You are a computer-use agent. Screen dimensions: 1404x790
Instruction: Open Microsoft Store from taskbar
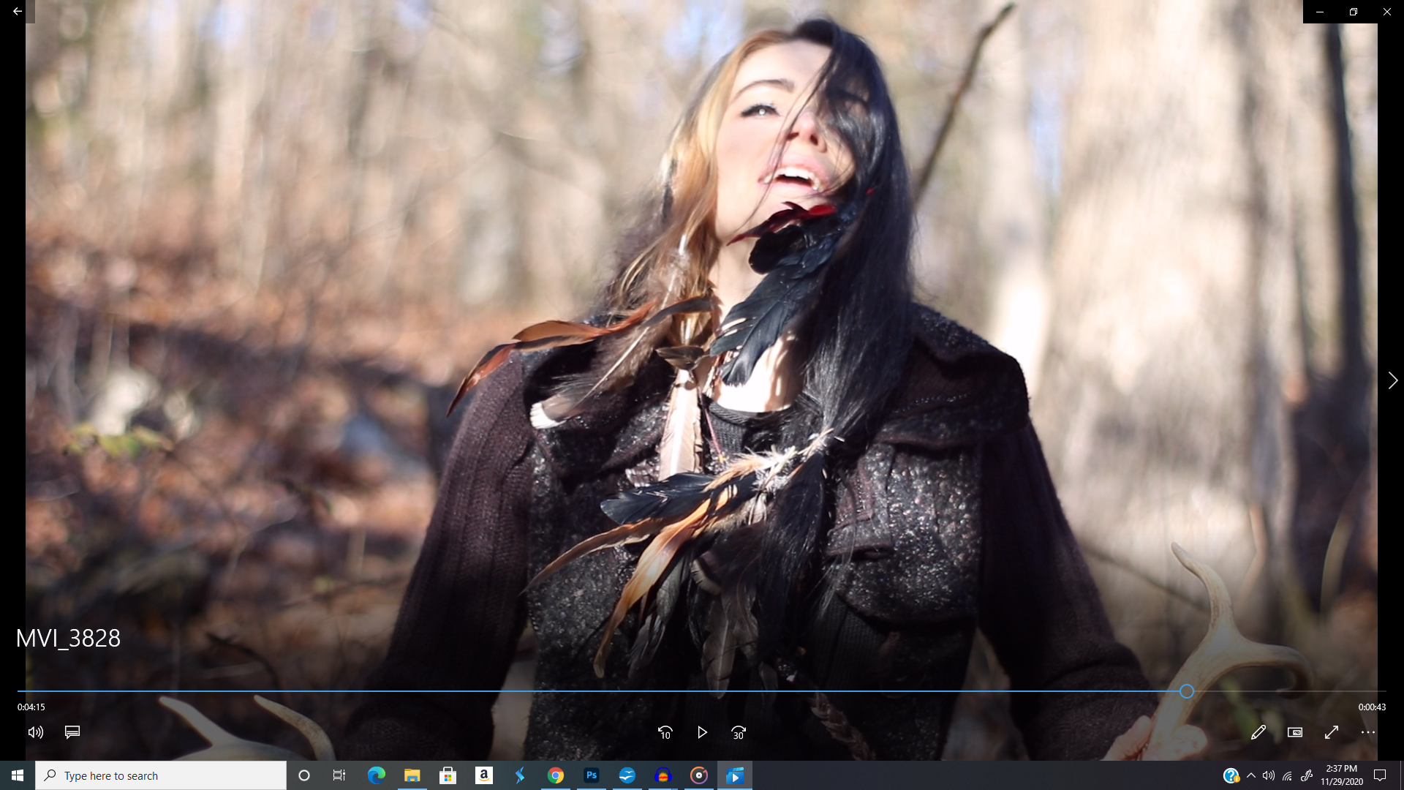click(448, 775)
